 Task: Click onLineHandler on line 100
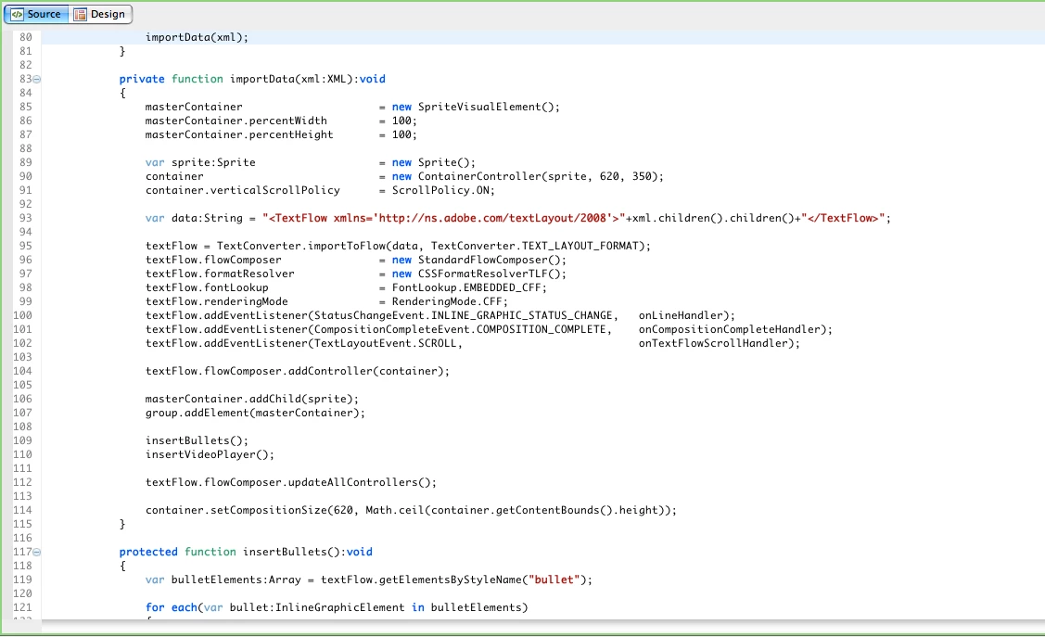681,315
